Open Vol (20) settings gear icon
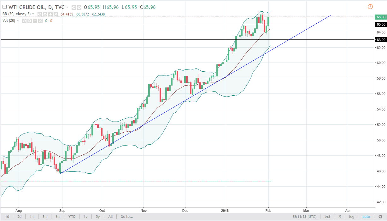This screenshot has height=221, width=387. (x=30, y=21)
